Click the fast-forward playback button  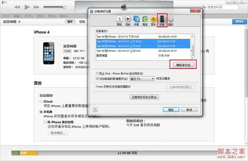point(36,7)
